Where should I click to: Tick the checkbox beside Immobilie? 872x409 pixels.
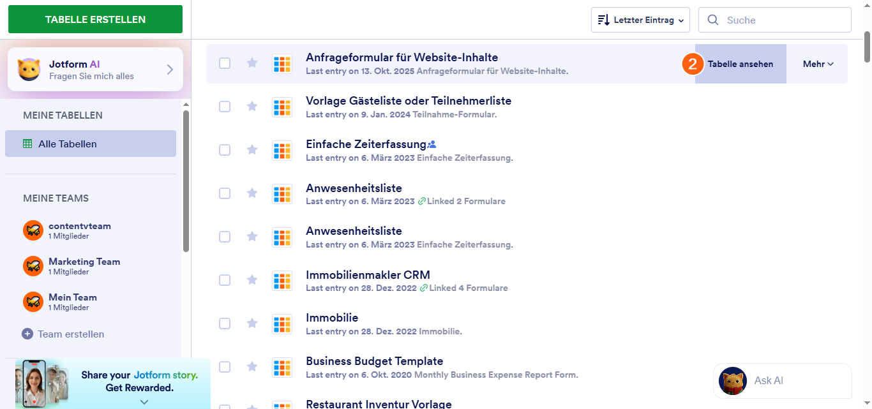225,323
